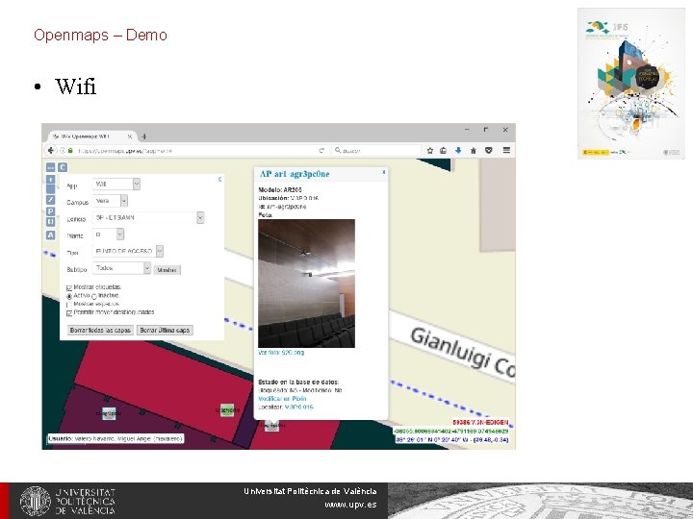This screenshot has width=693, height=519.
Task: Go to the browser home icon
Action: point(474,151)
